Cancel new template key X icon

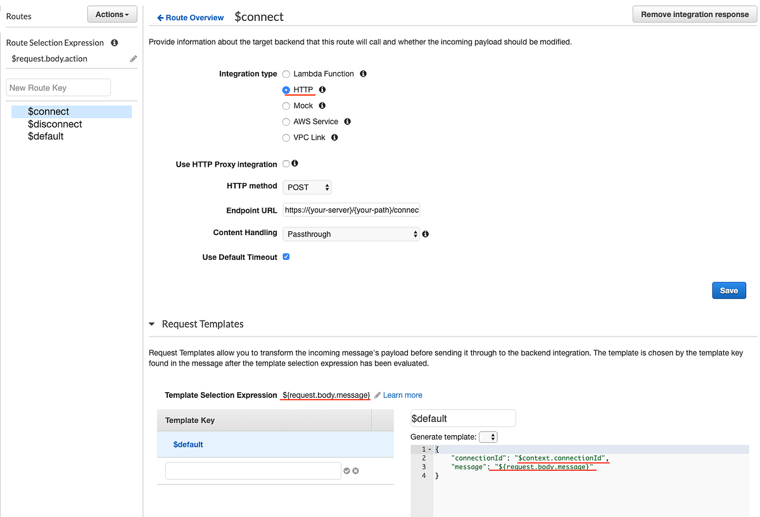[355, 471]
